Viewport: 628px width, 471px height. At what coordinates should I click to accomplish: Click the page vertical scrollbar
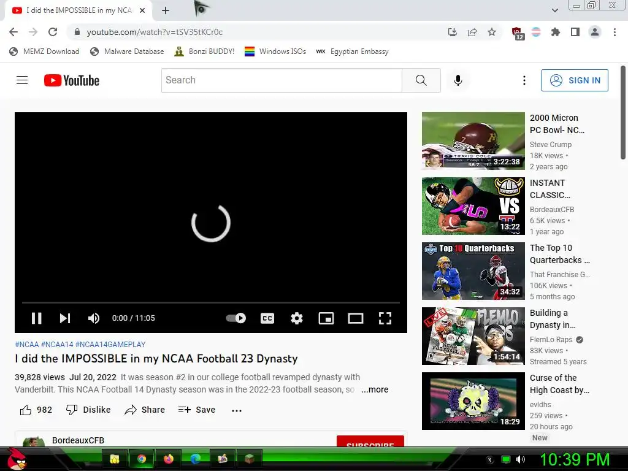click(x=623, y=112)
